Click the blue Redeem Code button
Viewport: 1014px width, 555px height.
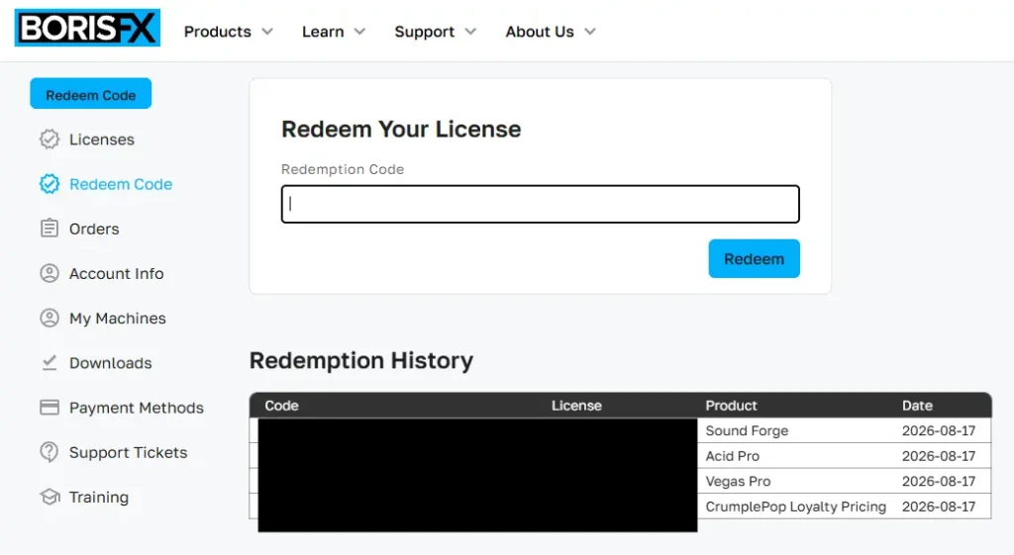pos(90,94)
